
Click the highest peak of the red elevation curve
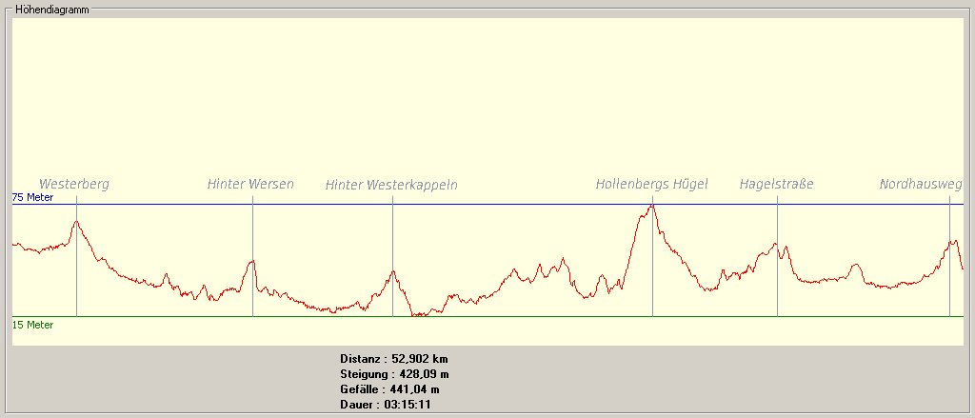pos(651,206)
